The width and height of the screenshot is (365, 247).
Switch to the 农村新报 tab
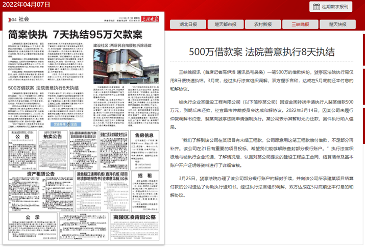click(x=263, y=24)
